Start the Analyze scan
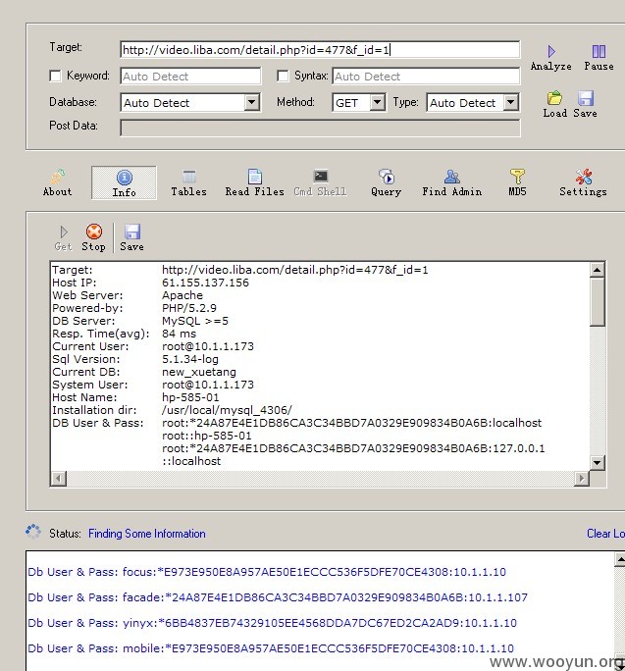Viewport: 625px width, 671px height. point(551,58)
